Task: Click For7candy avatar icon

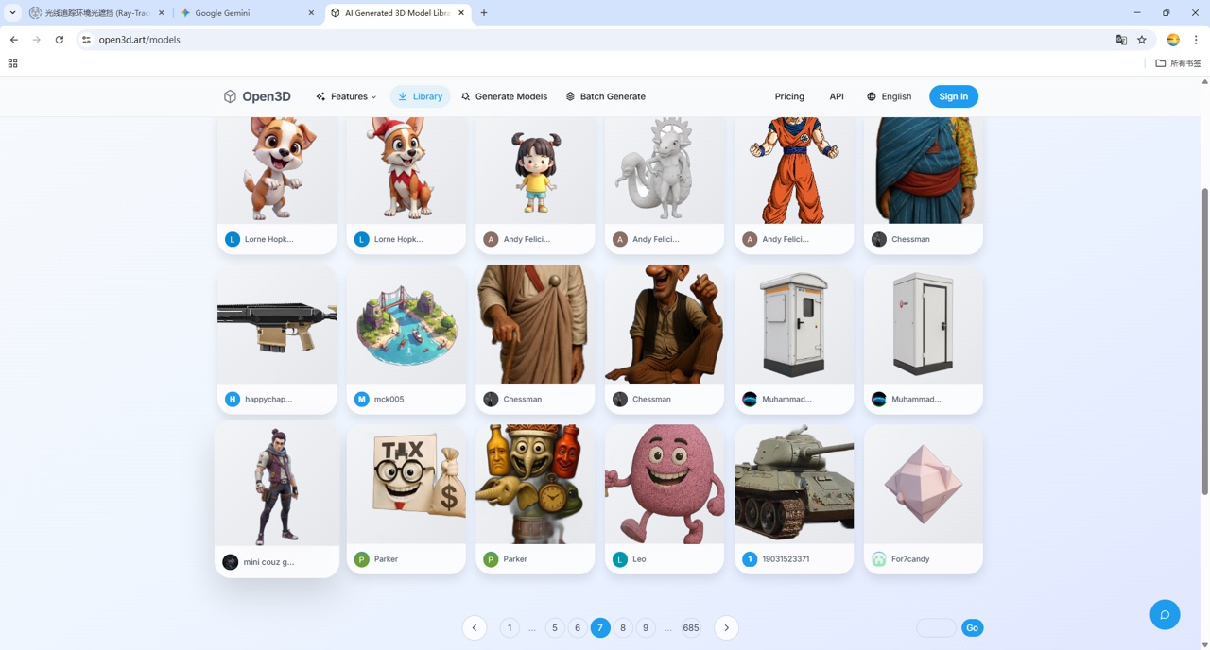Action: pyautogui.click(x=879, y=559)
